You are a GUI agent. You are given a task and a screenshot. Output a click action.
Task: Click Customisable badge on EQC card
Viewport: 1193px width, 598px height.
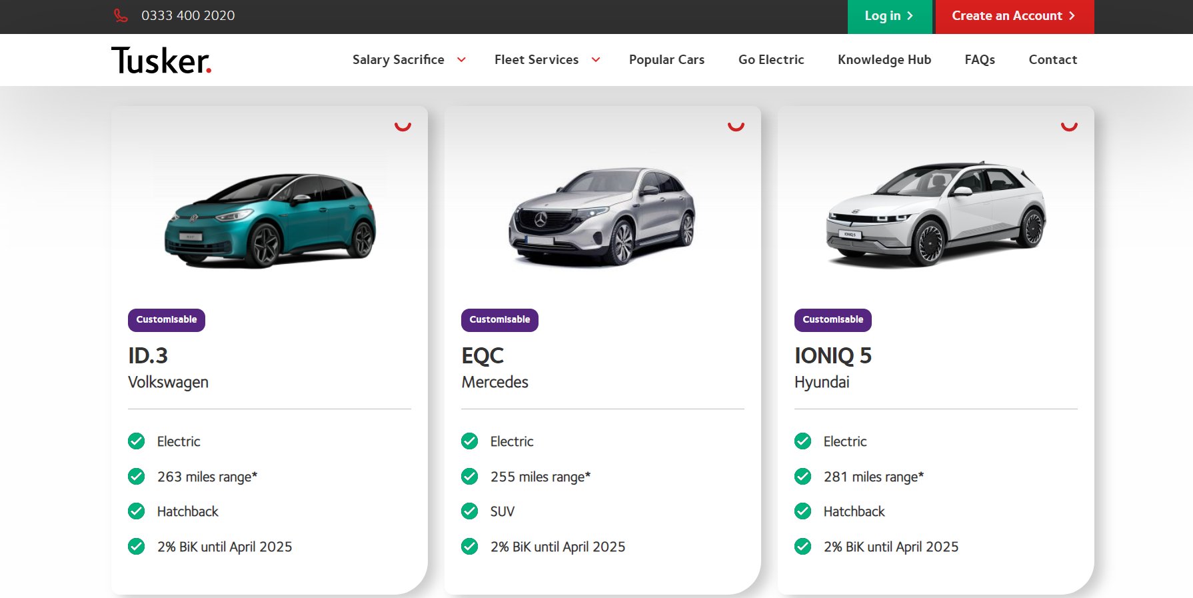[500, 320]
